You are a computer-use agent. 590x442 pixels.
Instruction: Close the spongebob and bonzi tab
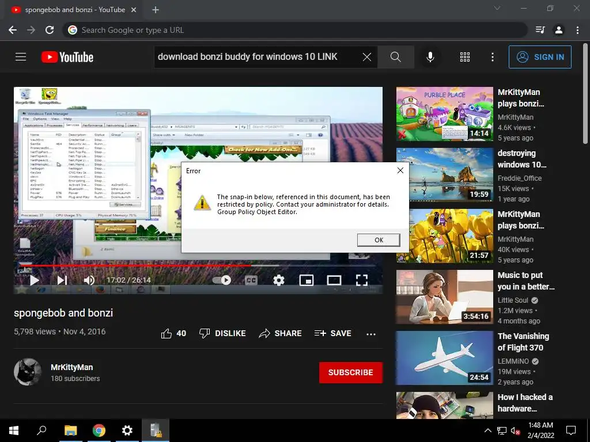tap(134, 10)
